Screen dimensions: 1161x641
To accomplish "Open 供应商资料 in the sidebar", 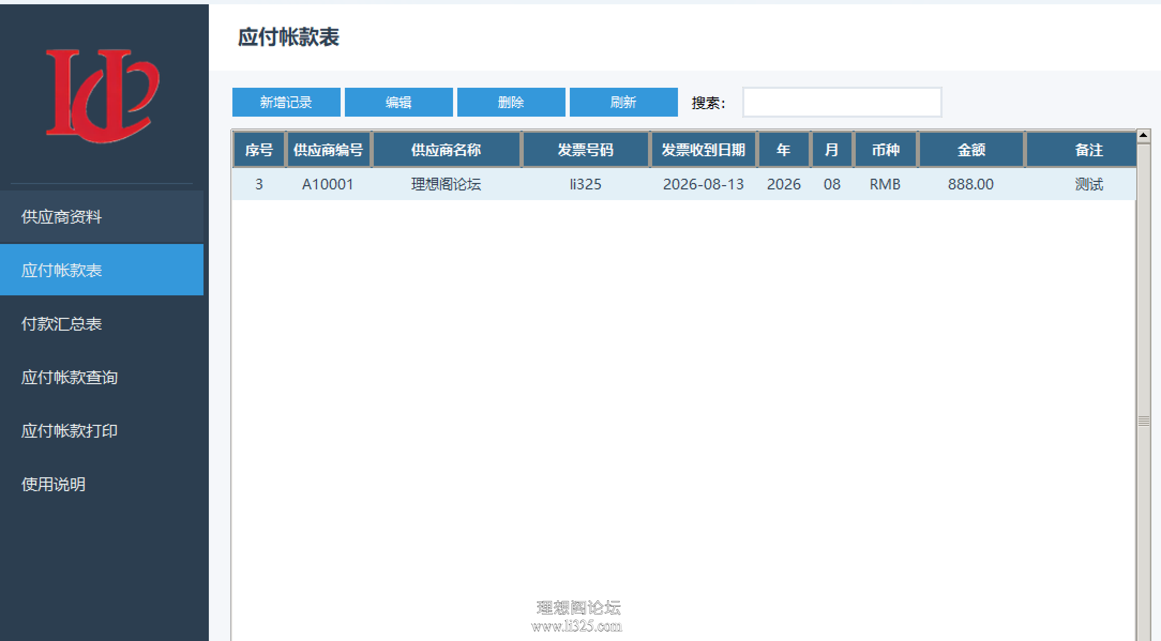I will (102, 217).
